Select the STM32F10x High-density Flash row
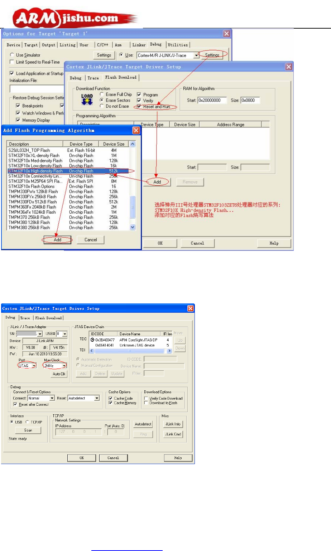 [x=68, y=171]
